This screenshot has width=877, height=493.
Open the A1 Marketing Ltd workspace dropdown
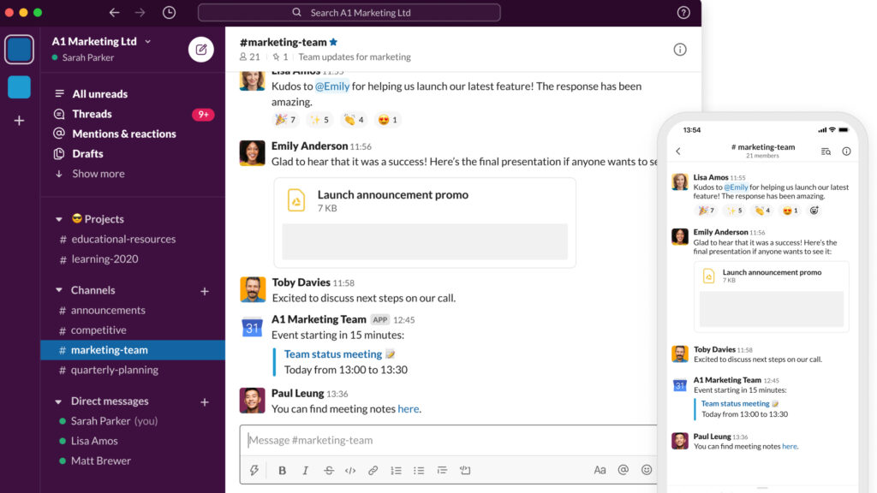(101, 41)
